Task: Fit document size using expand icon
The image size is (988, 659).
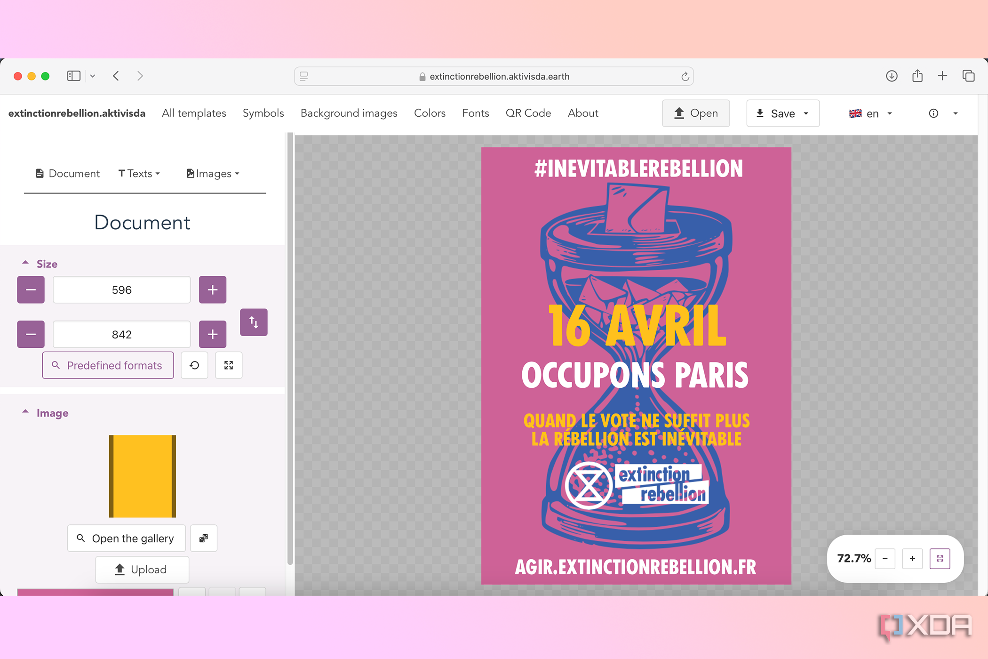Action: tap(229, 365)
